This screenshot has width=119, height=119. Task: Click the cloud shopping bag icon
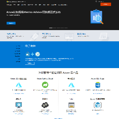(x=27, y=54)
